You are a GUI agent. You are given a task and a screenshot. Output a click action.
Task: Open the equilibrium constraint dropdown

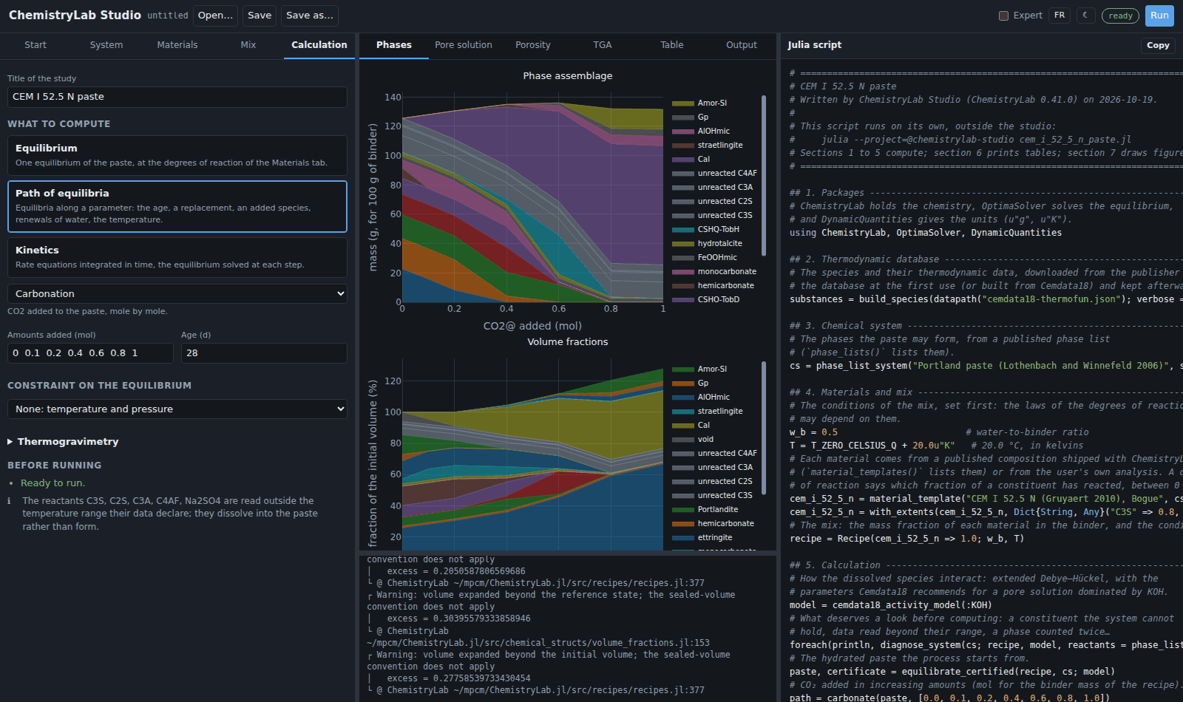177,409
